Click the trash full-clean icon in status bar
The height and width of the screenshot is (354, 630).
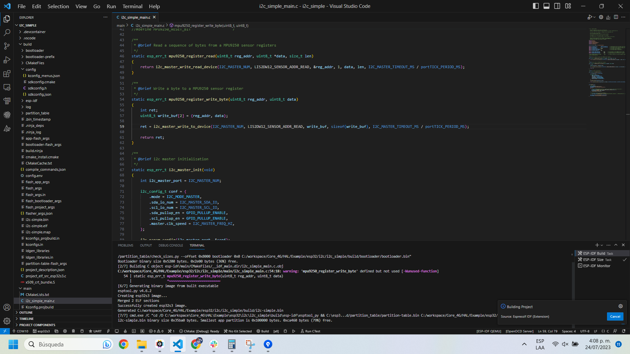[73, 331]
